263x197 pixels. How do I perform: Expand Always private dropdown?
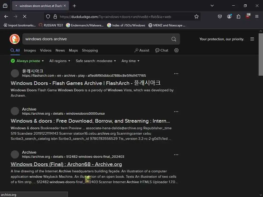pyautogui.click(x=27, y=61)
